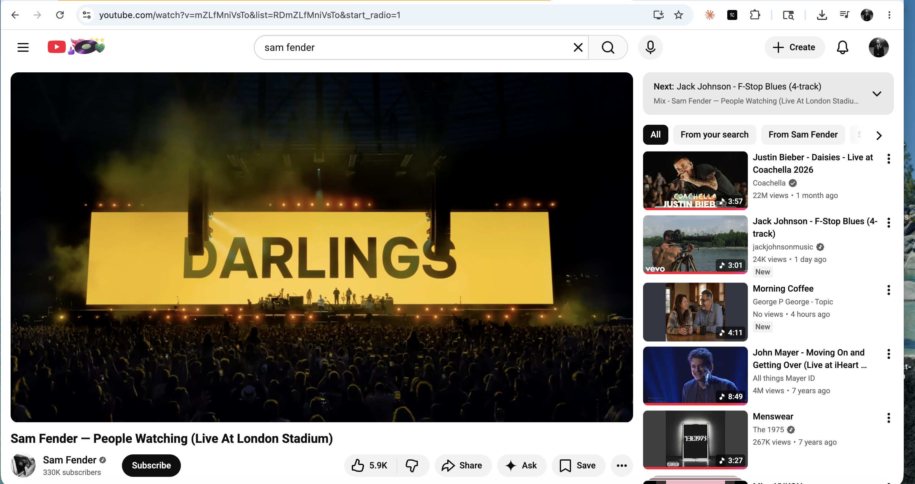Open more actions ellipsis under video
This screenshot has height=484, width=915.
click(x=622, y=465)
